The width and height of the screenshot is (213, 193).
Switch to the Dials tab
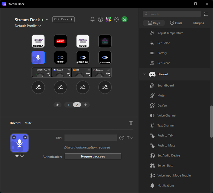click(x=176, y=23)
